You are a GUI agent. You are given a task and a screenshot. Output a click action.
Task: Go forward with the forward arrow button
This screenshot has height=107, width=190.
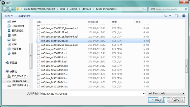10,9
